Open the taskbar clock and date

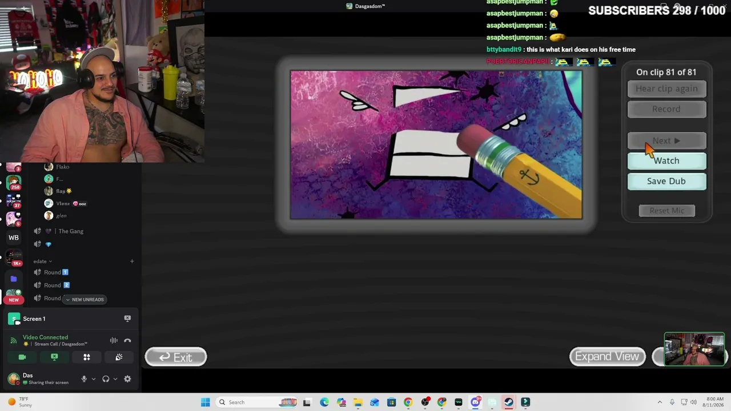click(714, 402)
